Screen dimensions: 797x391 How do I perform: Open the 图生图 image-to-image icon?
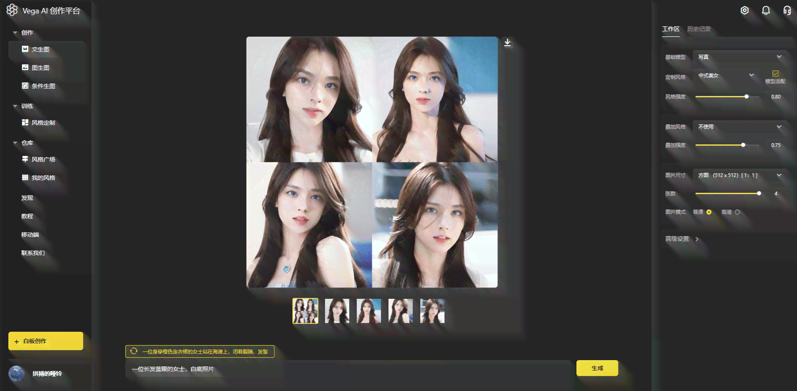(25, 67)
